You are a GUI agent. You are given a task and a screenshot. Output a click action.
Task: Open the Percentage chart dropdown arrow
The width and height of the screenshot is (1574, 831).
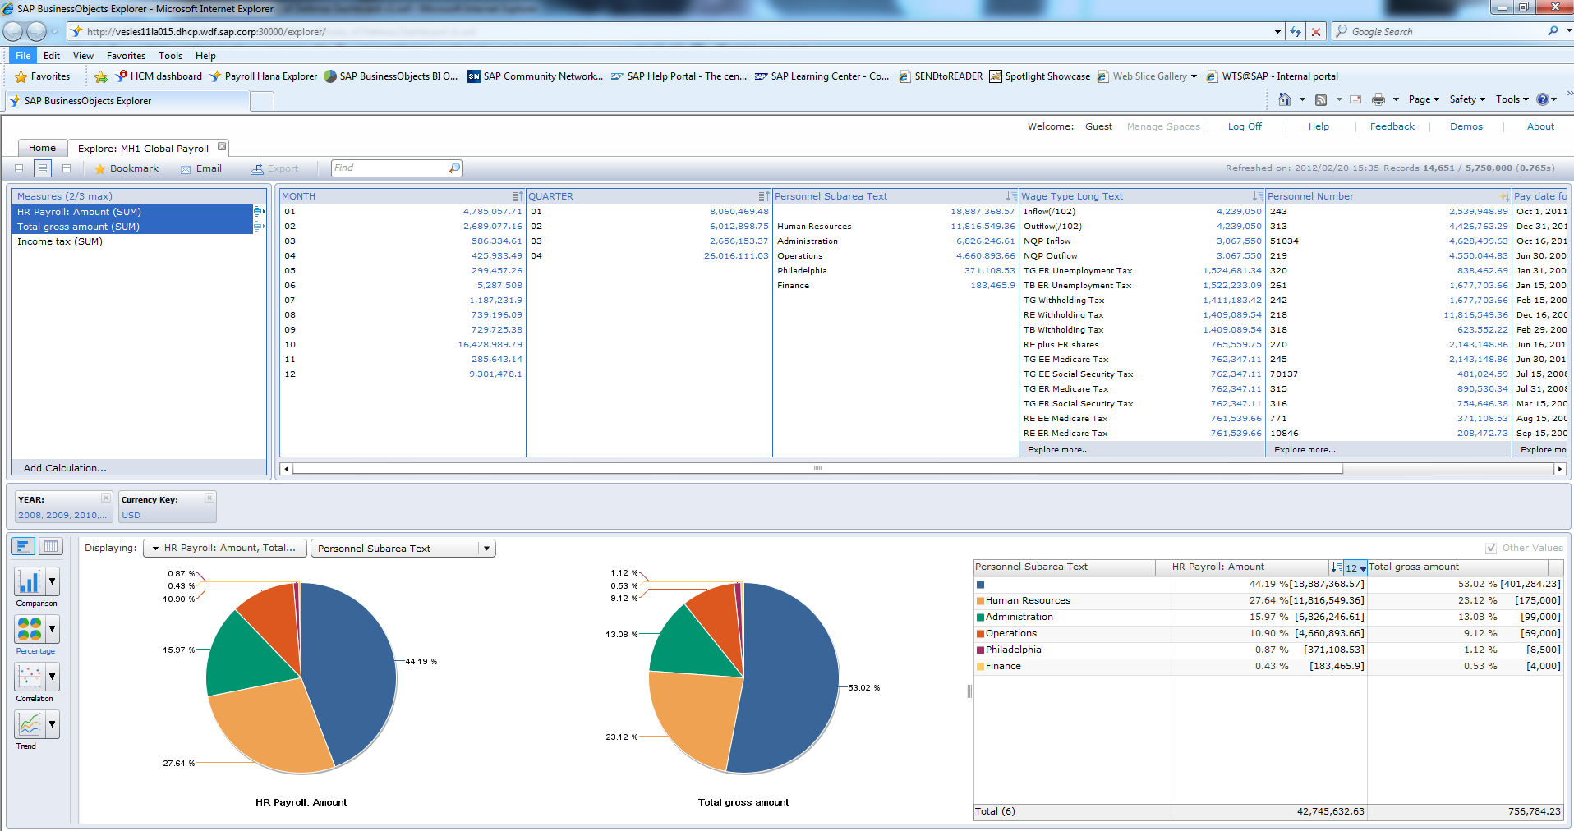(x=53, y=629)
